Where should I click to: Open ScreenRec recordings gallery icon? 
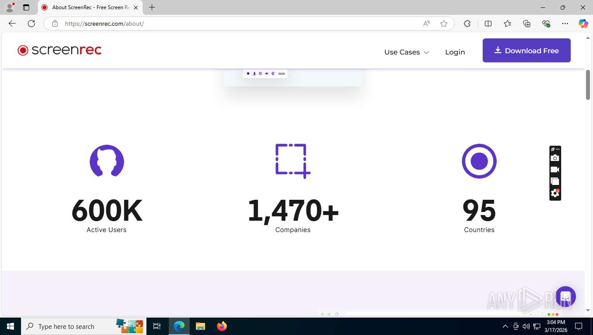(x=555, y=181)
